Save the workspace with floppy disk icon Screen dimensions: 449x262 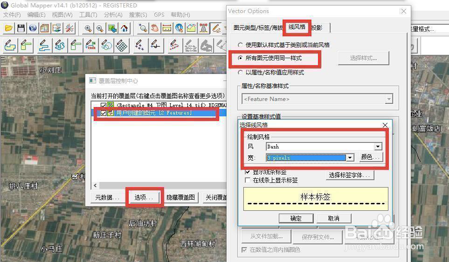pos(21,28)
